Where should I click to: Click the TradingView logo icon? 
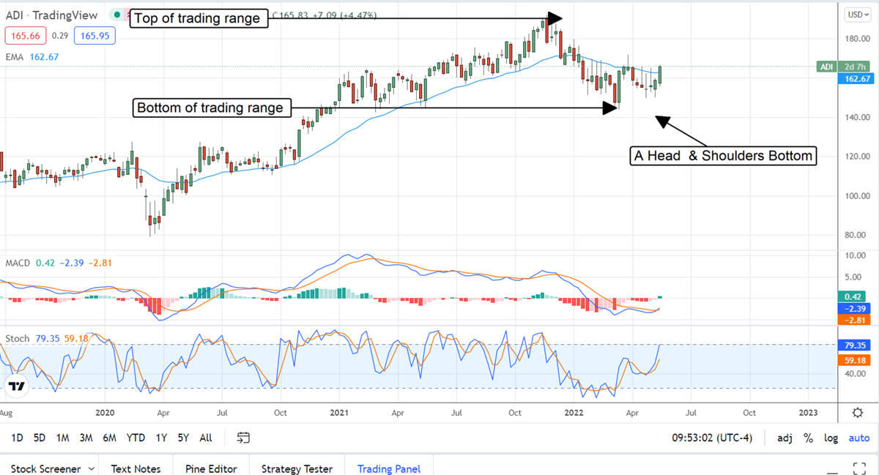18,386
